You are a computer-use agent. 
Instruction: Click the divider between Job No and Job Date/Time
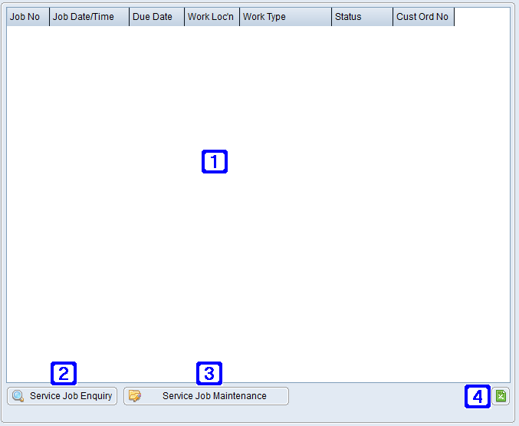point(49,17)
